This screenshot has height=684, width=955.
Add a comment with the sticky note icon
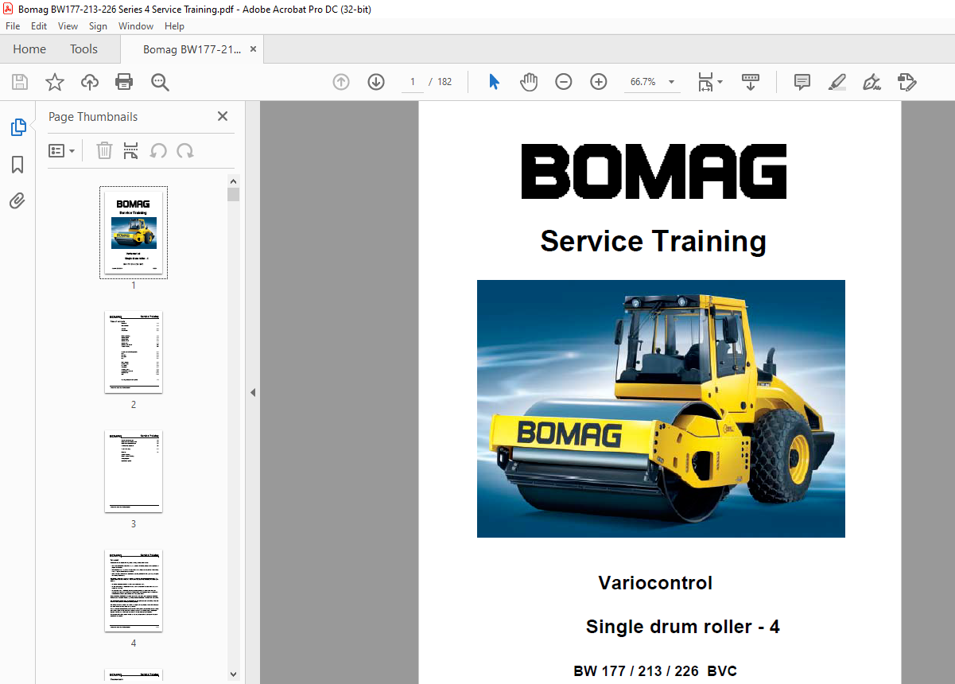click(x=802, y=82)
